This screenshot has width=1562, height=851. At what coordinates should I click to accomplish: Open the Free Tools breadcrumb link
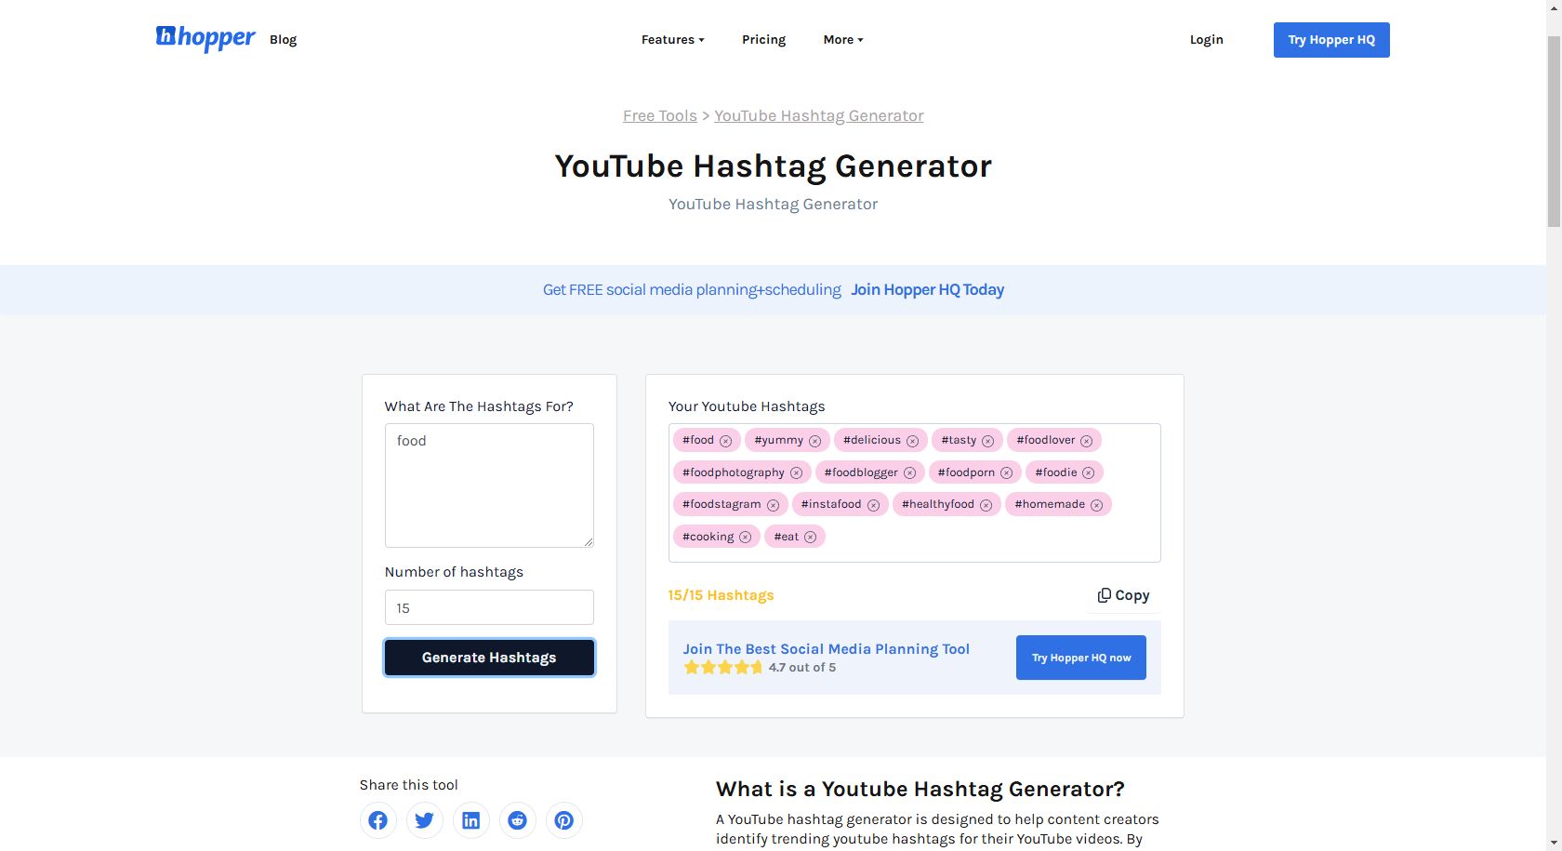point(659,115)
